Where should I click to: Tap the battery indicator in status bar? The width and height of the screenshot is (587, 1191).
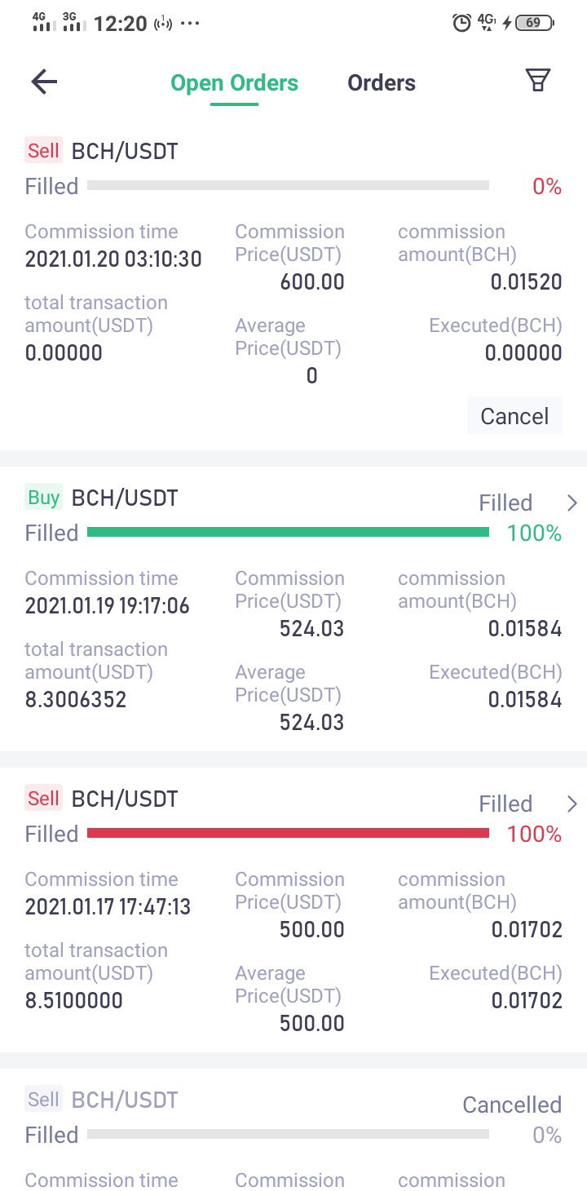pyautogui.click(x=534, y=23)
